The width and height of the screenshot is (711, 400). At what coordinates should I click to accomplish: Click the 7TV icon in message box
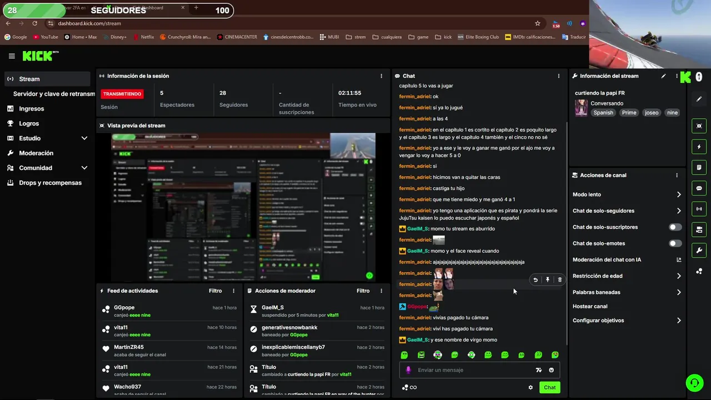(538, 370)
